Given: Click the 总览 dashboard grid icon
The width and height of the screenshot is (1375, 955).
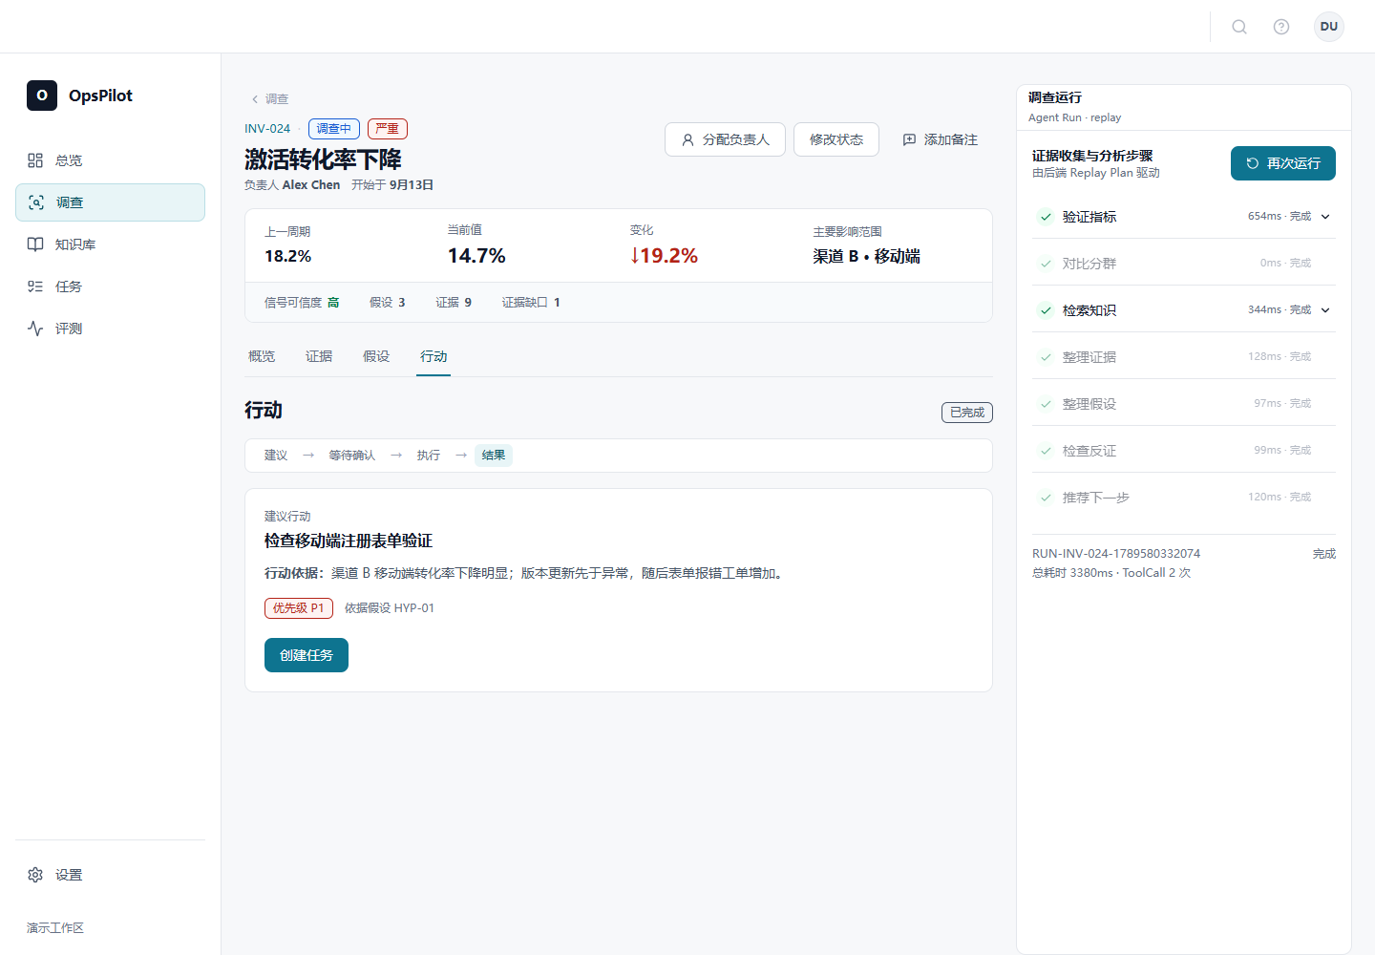Looking at the screenshot, I should coord(35,160).
